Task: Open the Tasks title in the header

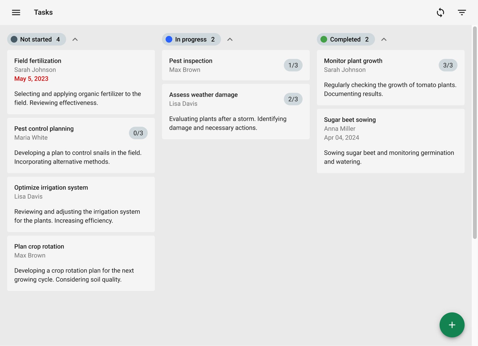Action: click(43, 12)
